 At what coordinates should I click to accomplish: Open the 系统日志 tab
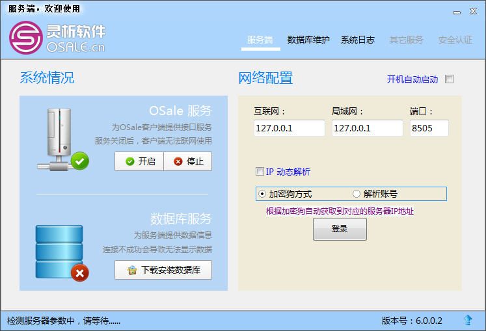click(358, 40)
